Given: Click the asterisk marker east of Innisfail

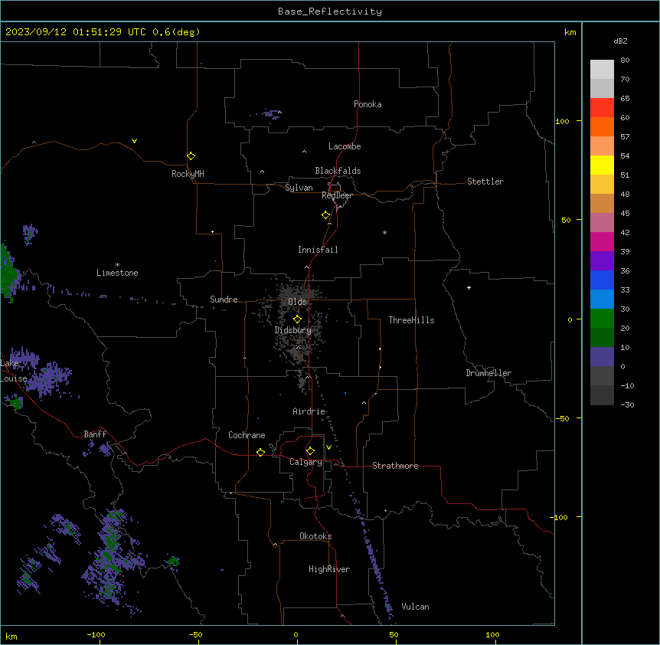Looking at the screenshot, I should [384, 232].
